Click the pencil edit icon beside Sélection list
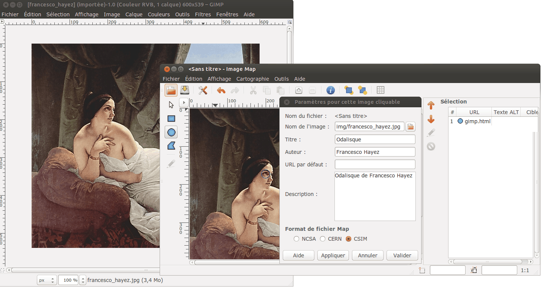Viewport: 542px width, 293px height. click(431, 133)
